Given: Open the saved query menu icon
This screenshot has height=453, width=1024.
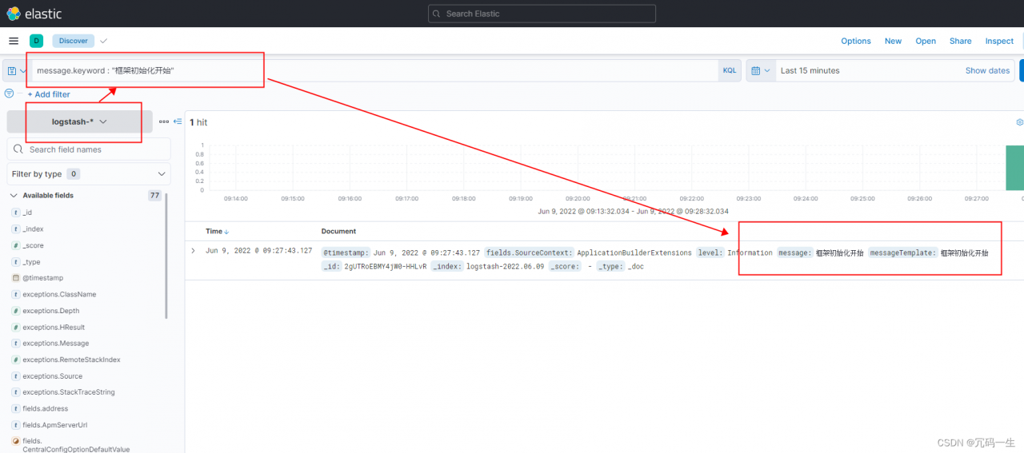Looking at the screenshot, I should (x=16, y=70).
